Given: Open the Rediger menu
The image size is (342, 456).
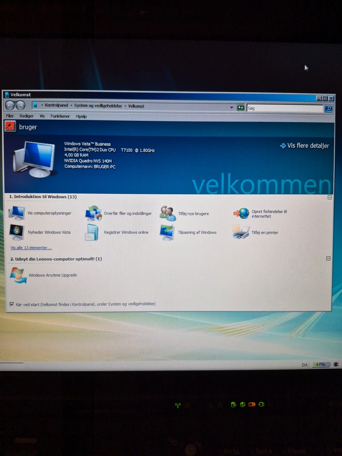Looking at the screenshot, I should [x=26, y=116].
